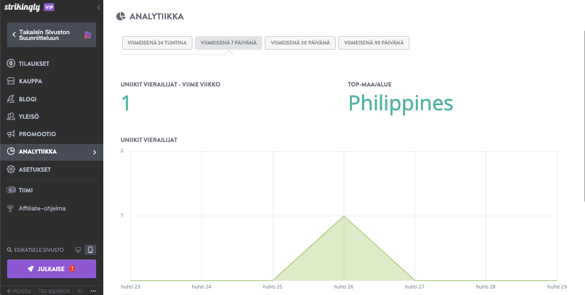Select the Viimeisenä 24 tuntina tab

click(157, 43)
